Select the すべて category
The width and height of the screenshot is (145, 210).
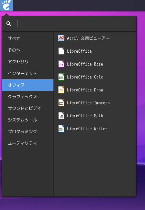point(28,38)
